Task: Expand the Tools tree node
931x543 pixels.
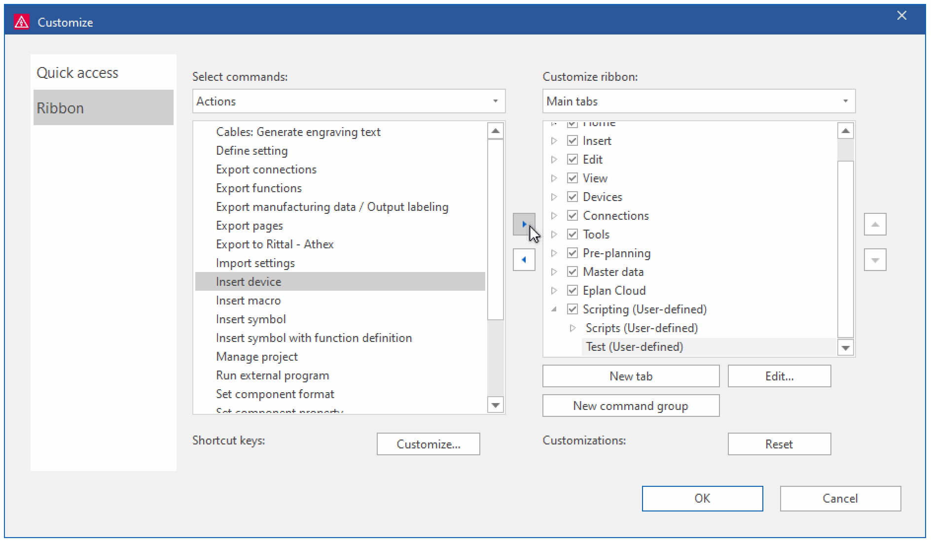Action: pyautogui.click(x=554, y=235)
